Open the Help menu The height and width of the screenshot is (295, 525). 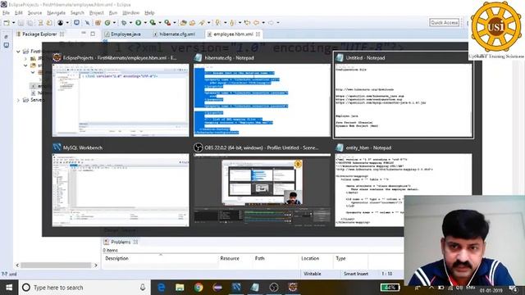[x=149, y=13]
